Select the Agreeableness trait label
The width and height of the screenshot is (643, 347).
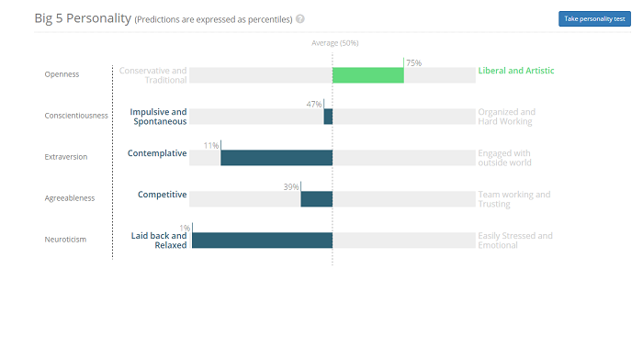click(70, 198)
